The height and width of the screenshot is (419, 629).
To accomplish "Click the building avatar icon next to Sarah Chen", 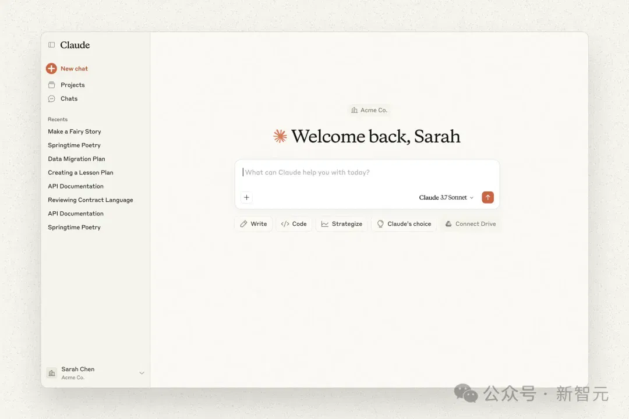I will [52, 373].
